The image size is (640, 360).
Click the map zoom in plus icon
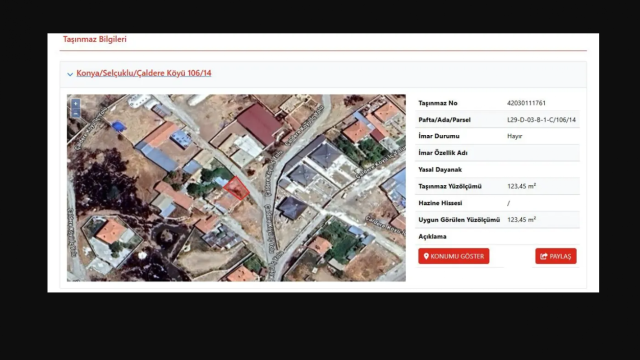click(75, 103)
